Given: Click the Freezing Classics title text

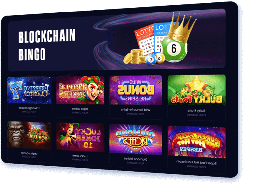Looking at the screenshot, I should click(x=29, y=108).
